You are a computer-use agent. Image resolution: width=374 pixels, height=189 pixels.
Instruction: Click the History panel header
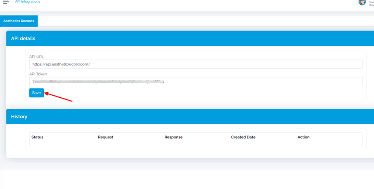[x=190, y=117]
